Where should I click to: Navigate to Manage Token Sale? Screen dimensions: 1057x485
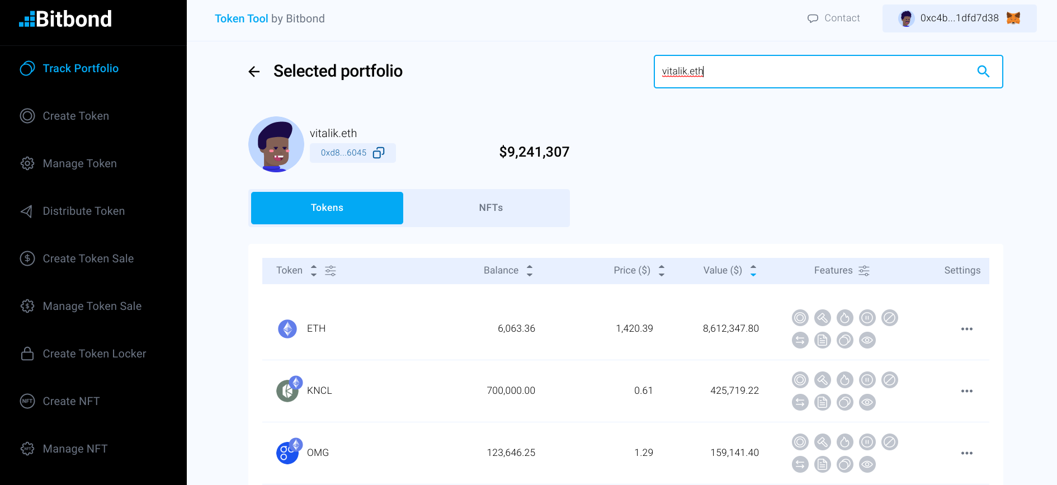pyautogui.click(x=92, y=306)
